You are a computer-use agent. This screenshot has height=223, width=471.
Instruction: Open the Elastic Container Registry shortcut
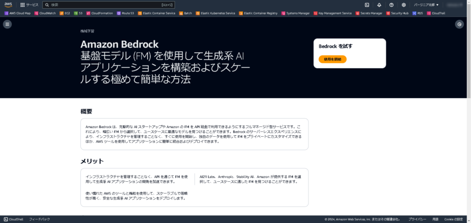click(258, 13)
